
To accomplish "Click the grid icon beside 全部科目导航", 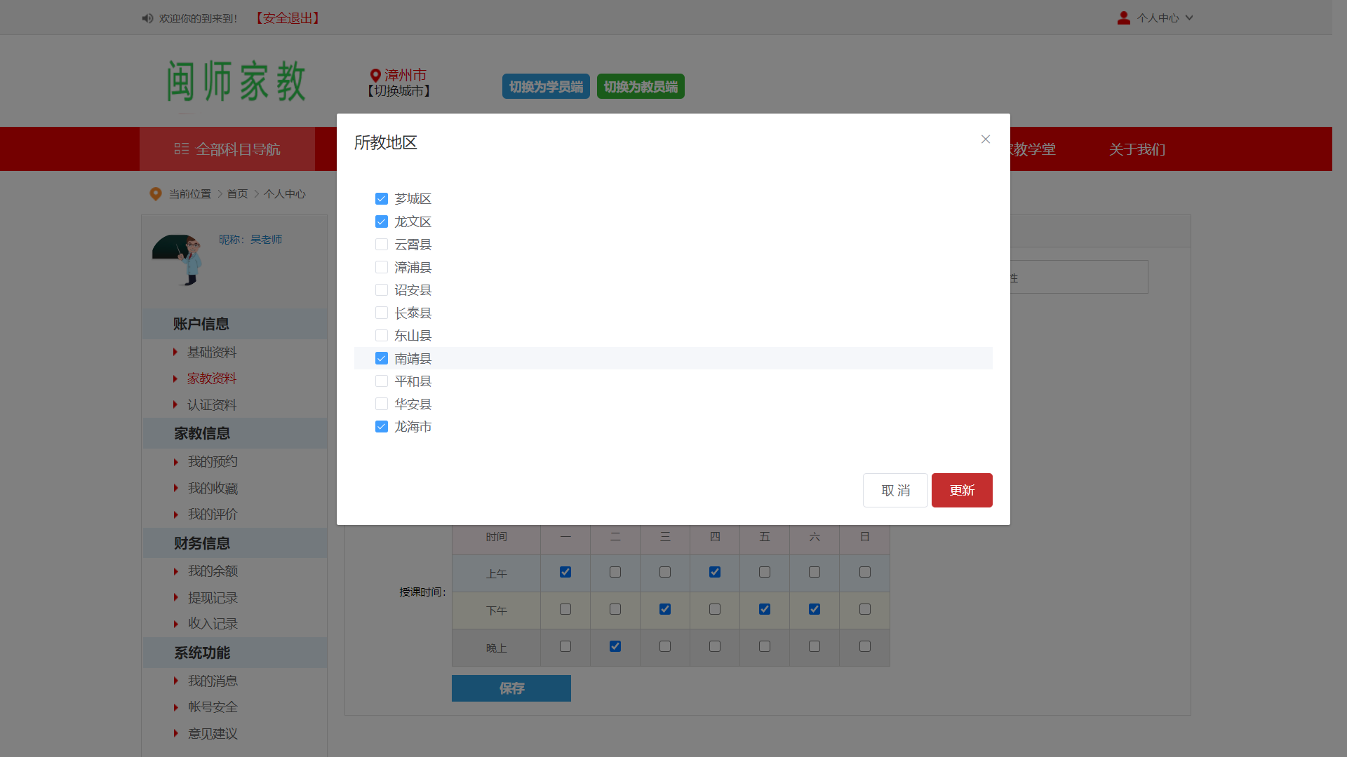I will [182, 149].
